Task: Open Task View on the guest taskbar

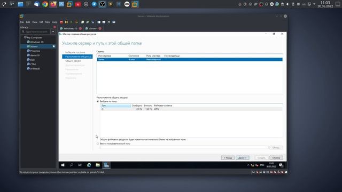Action: [80, 165]
